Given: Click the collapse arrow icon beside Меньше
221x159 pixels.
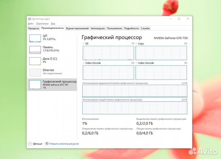Looking at the screenshot, I should (x=30, y=144).
